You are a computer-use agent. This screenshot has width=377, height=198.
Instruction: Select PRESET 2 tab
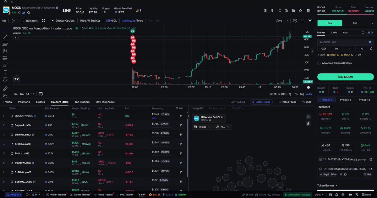(x=346, y=100)
